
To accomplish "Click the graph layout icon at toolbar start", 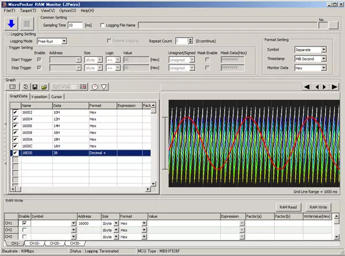I will coord(11,86).
